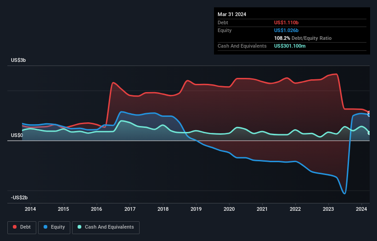Click the 2017 x-axis label
377x241 pixels.
click(130, 209)
